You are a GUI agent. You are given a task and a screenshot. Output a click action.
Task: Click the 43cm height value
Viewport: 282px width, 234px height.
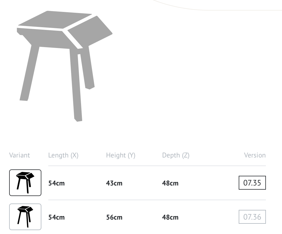(114, 183)
